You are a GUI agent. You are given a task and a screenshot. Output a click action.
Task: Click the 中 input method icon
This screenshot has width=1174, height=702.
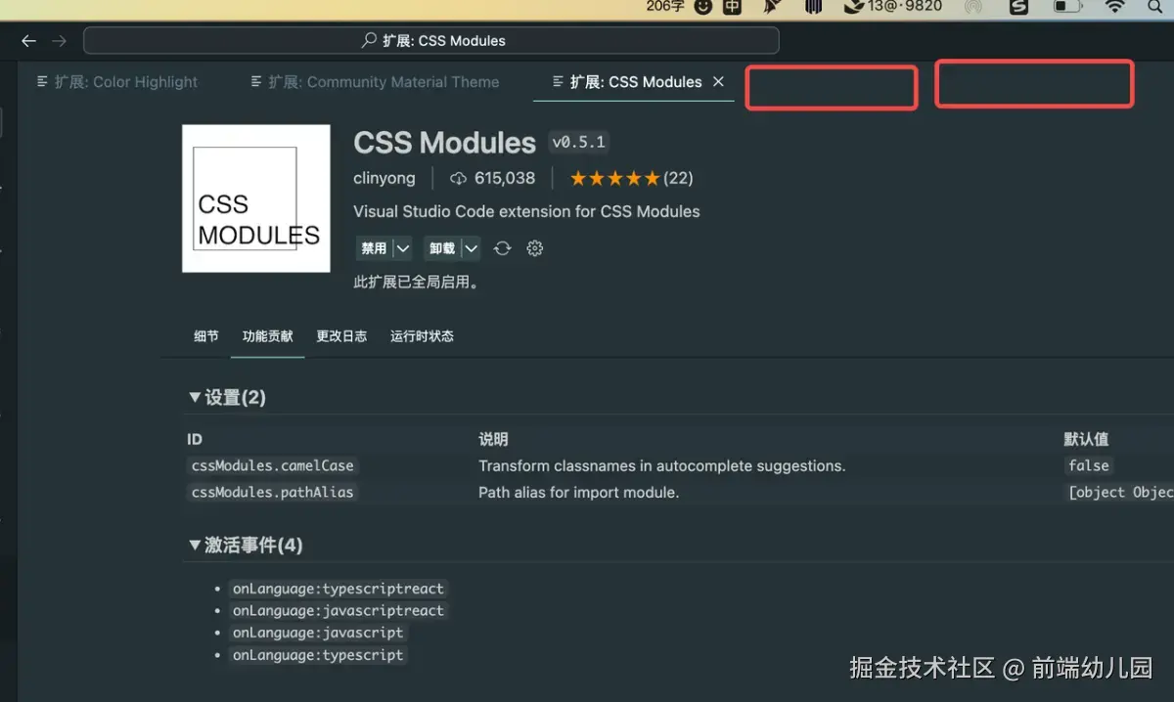tap(732, 7)
